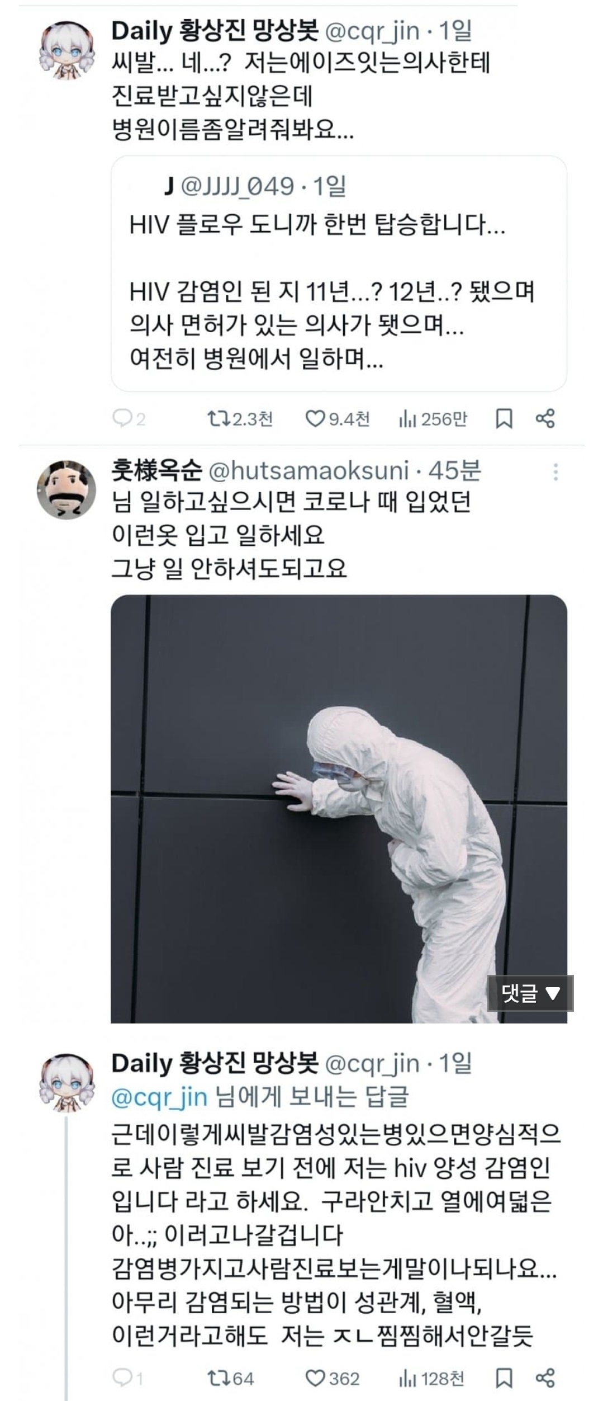The image size is (603, 1401).
Task: Open the protective suit photo
Action: coord(339,809)
